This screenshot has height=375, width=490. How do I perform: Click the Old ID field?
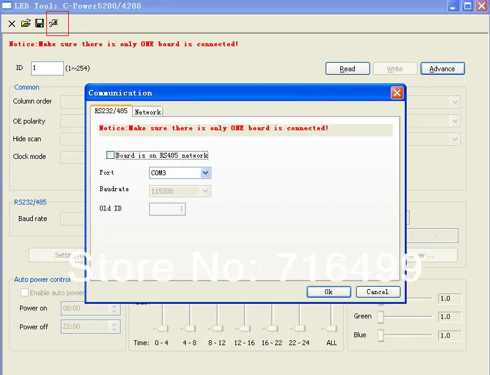pyautogui.click(x=167, y=209)
